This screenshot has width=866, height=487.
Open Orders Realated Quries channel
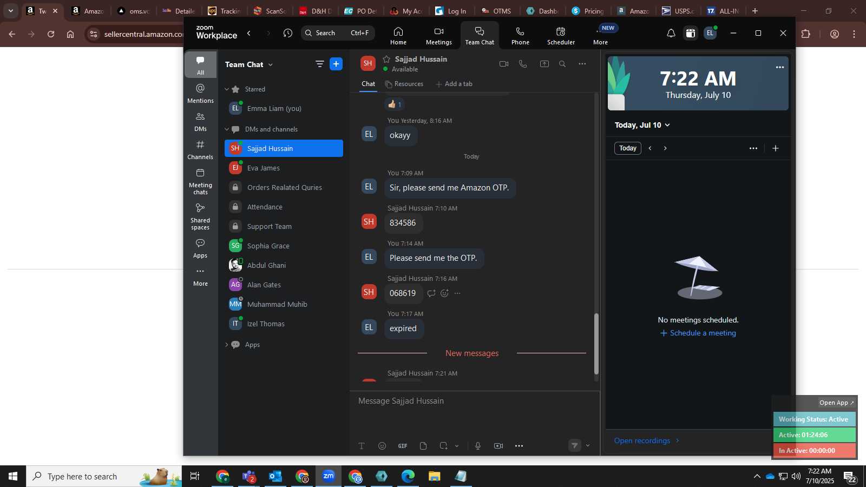(x=284, y=188)
